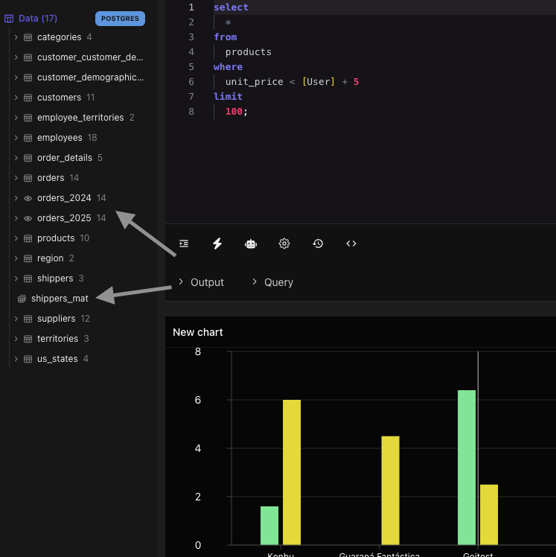Image resolution: width=556 pixels, height=557 pixels.
Task: Click the eye view icon for orders_2025
Action: point(28,218)
